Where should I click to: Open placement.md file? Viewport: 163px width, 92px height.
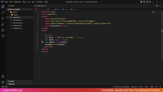pyautogui.click(x=19, y=23)
